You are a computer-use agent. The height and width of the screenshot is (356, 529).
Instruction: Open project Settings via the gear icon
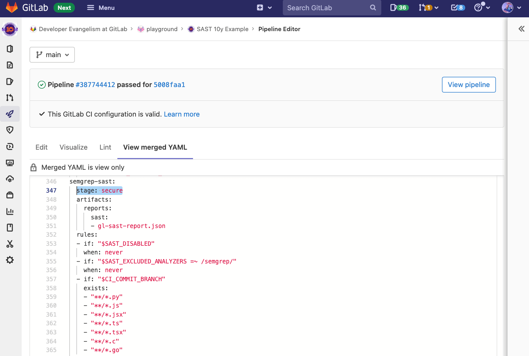10,260
